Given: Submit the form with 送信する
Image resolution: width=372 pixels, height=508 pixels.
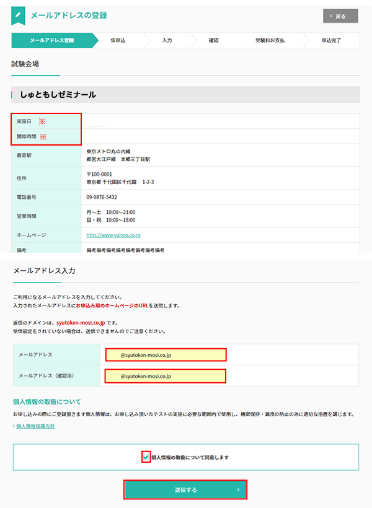Looking at the screenshot, I should click(185, 490).
